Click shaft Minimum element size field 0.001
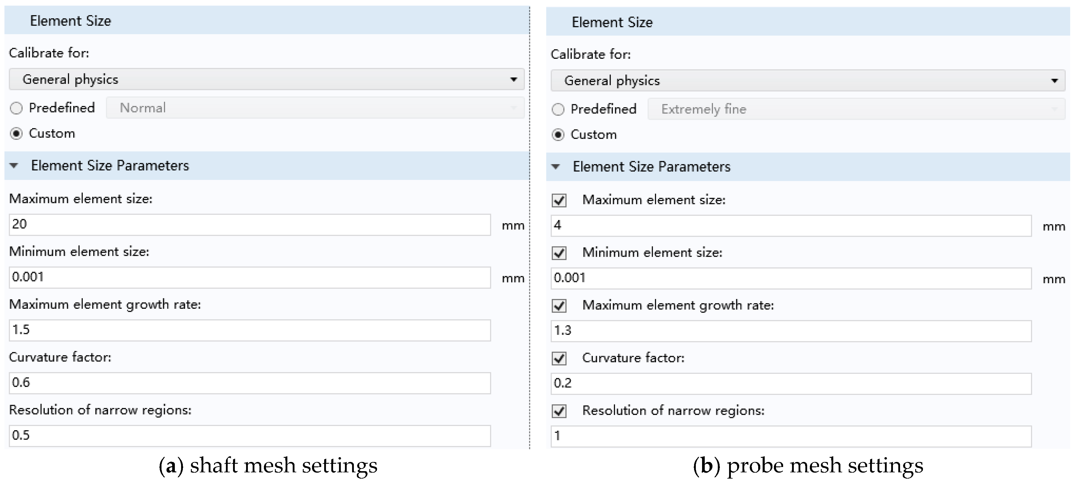The width and height of the screenshot is (1077, 486). click(x=250, y=277)
